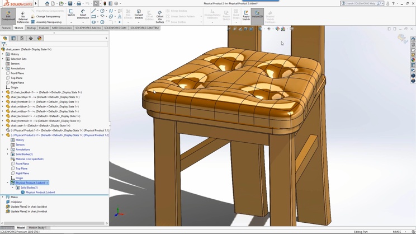416x234 pixels.
Task: Expand the chair_seat<1> component node
Action: [3, 125]
